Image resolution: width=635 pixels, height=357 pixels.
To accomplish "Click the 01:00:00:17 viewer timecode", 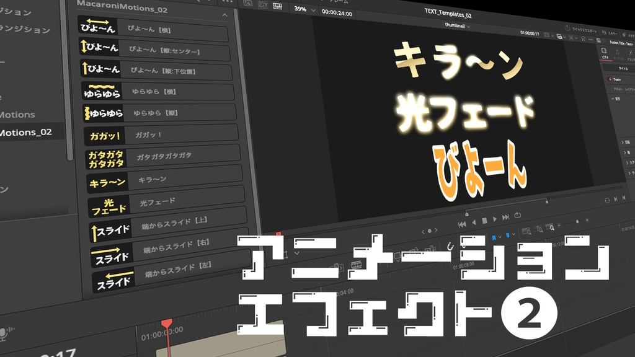I will click(x=530, y=33).
